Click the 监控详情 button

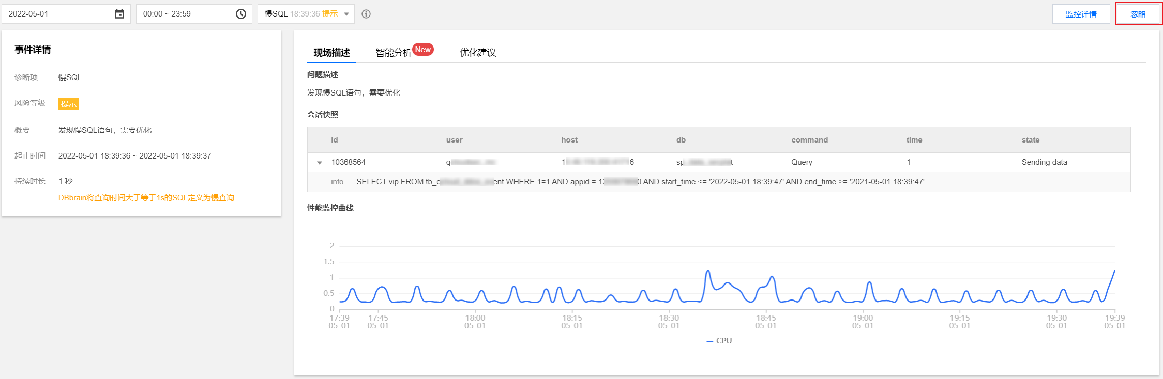point(1081,14)
